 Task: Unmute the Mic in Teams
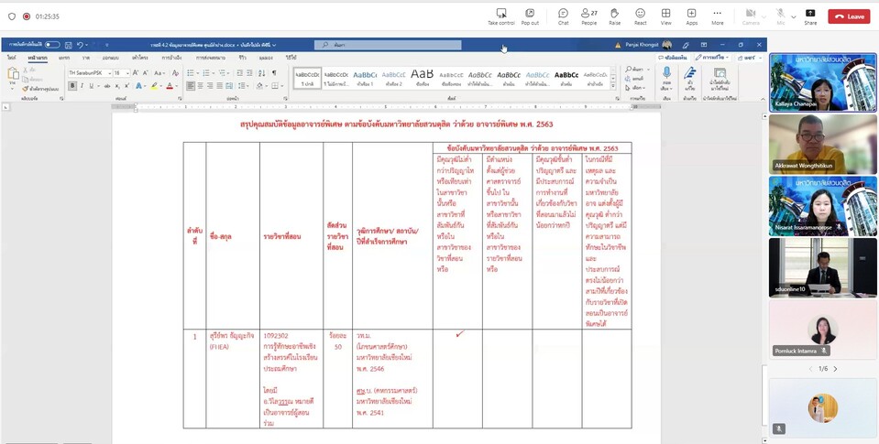coord(780,16)
